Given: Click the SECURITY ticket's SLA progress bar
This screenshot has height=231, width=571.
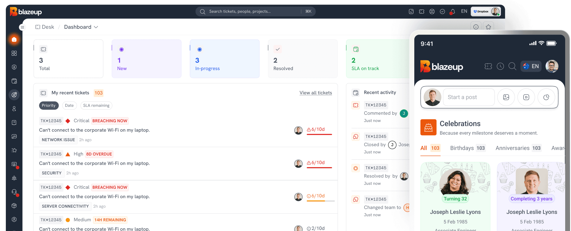Looking at the screenshot, I should [x=319, y=168].
